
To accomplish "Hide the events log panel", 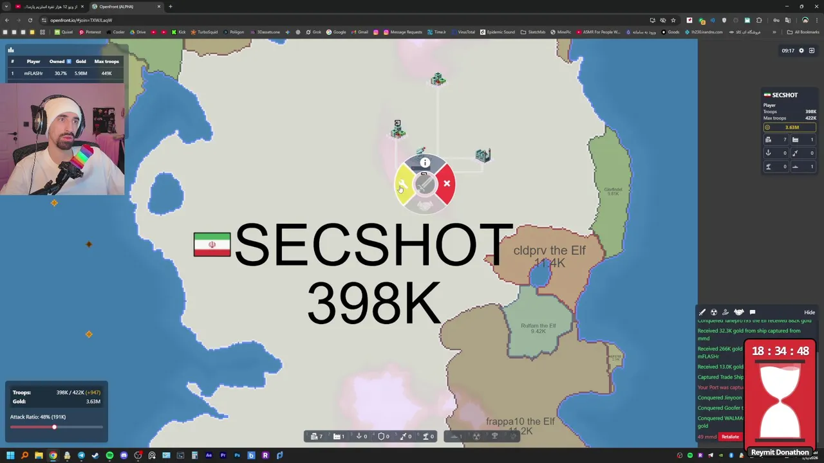I will (x=809, y=313).
